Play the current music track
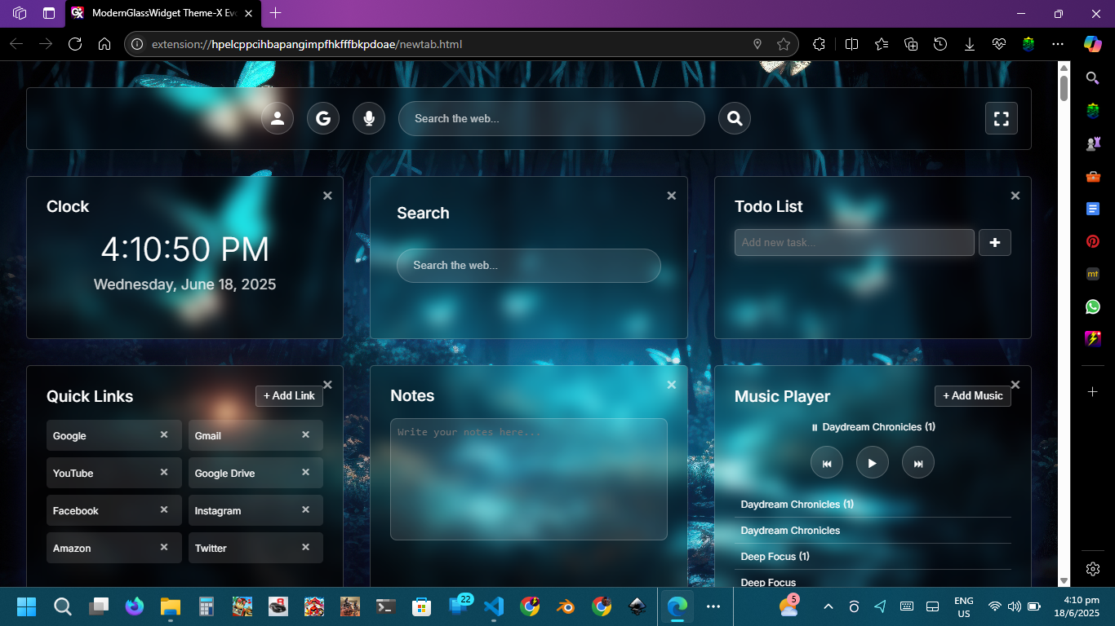The height and width of the screenshot is (626, 1115). point(872,463)
